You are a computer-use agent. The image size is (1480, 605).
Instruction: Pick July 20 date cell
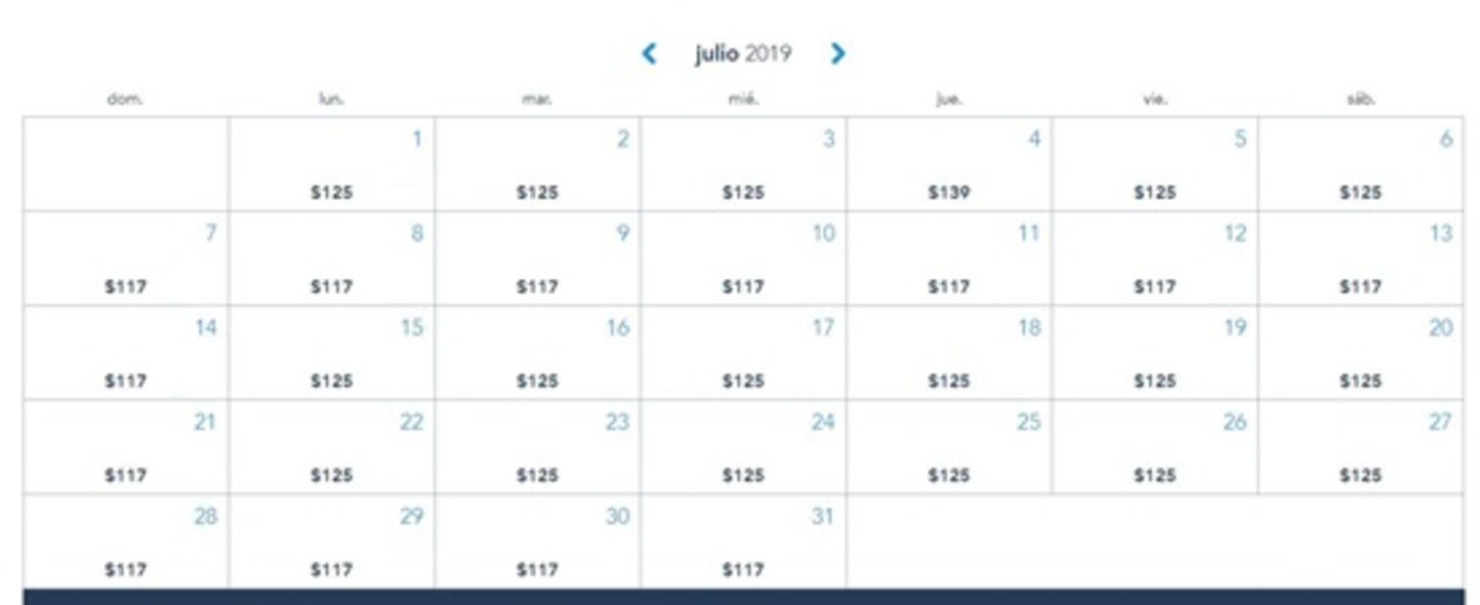click(1361, 352)
